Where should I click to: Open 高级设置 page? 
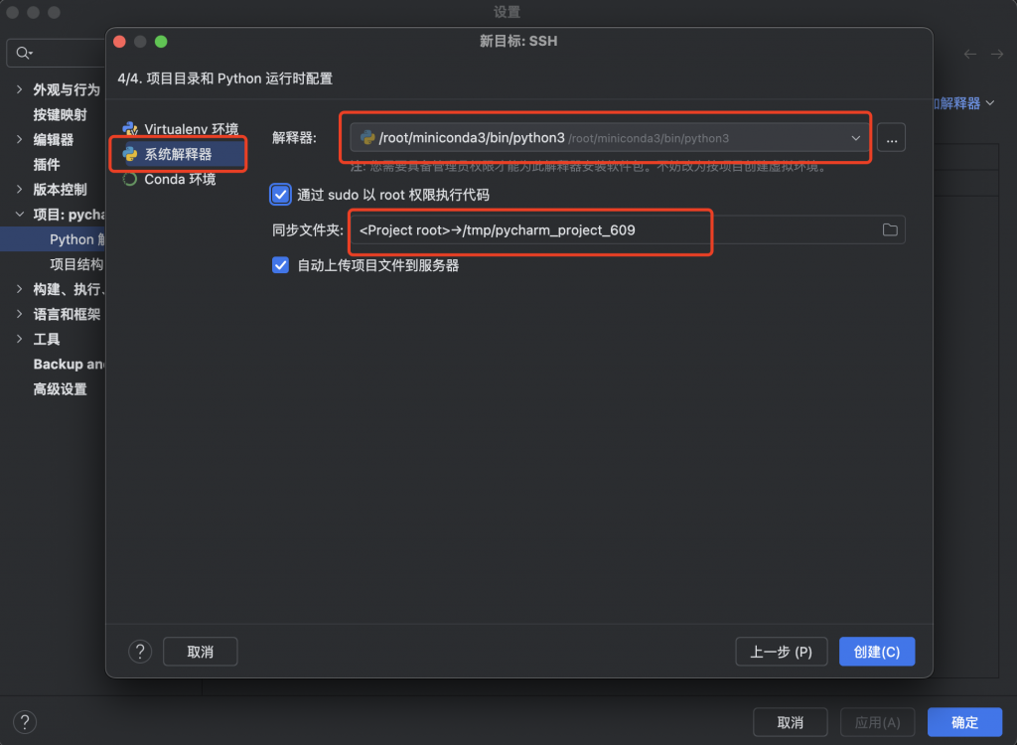coord(61,389)
